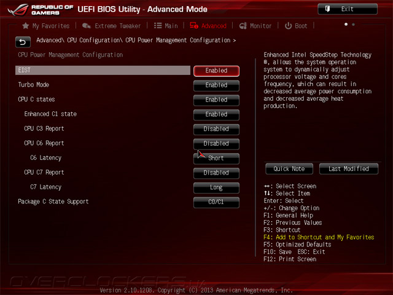Image resolution: width=393 pixels, height=295 pixels.
Task: Change the CPU C6 Report setting
Action: click(x=216, y=144)
